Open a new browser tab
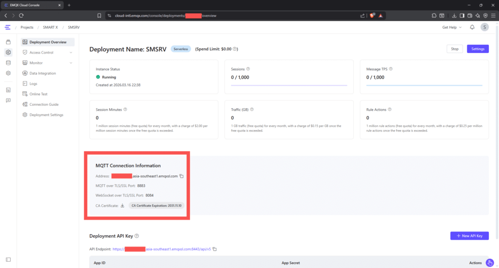The image size is (499, 268). pos(69,5)
